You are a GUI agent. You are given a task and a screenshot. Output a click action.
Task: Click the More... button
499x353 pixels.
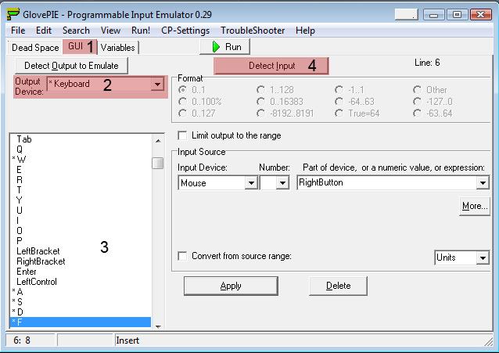point(475,206)
